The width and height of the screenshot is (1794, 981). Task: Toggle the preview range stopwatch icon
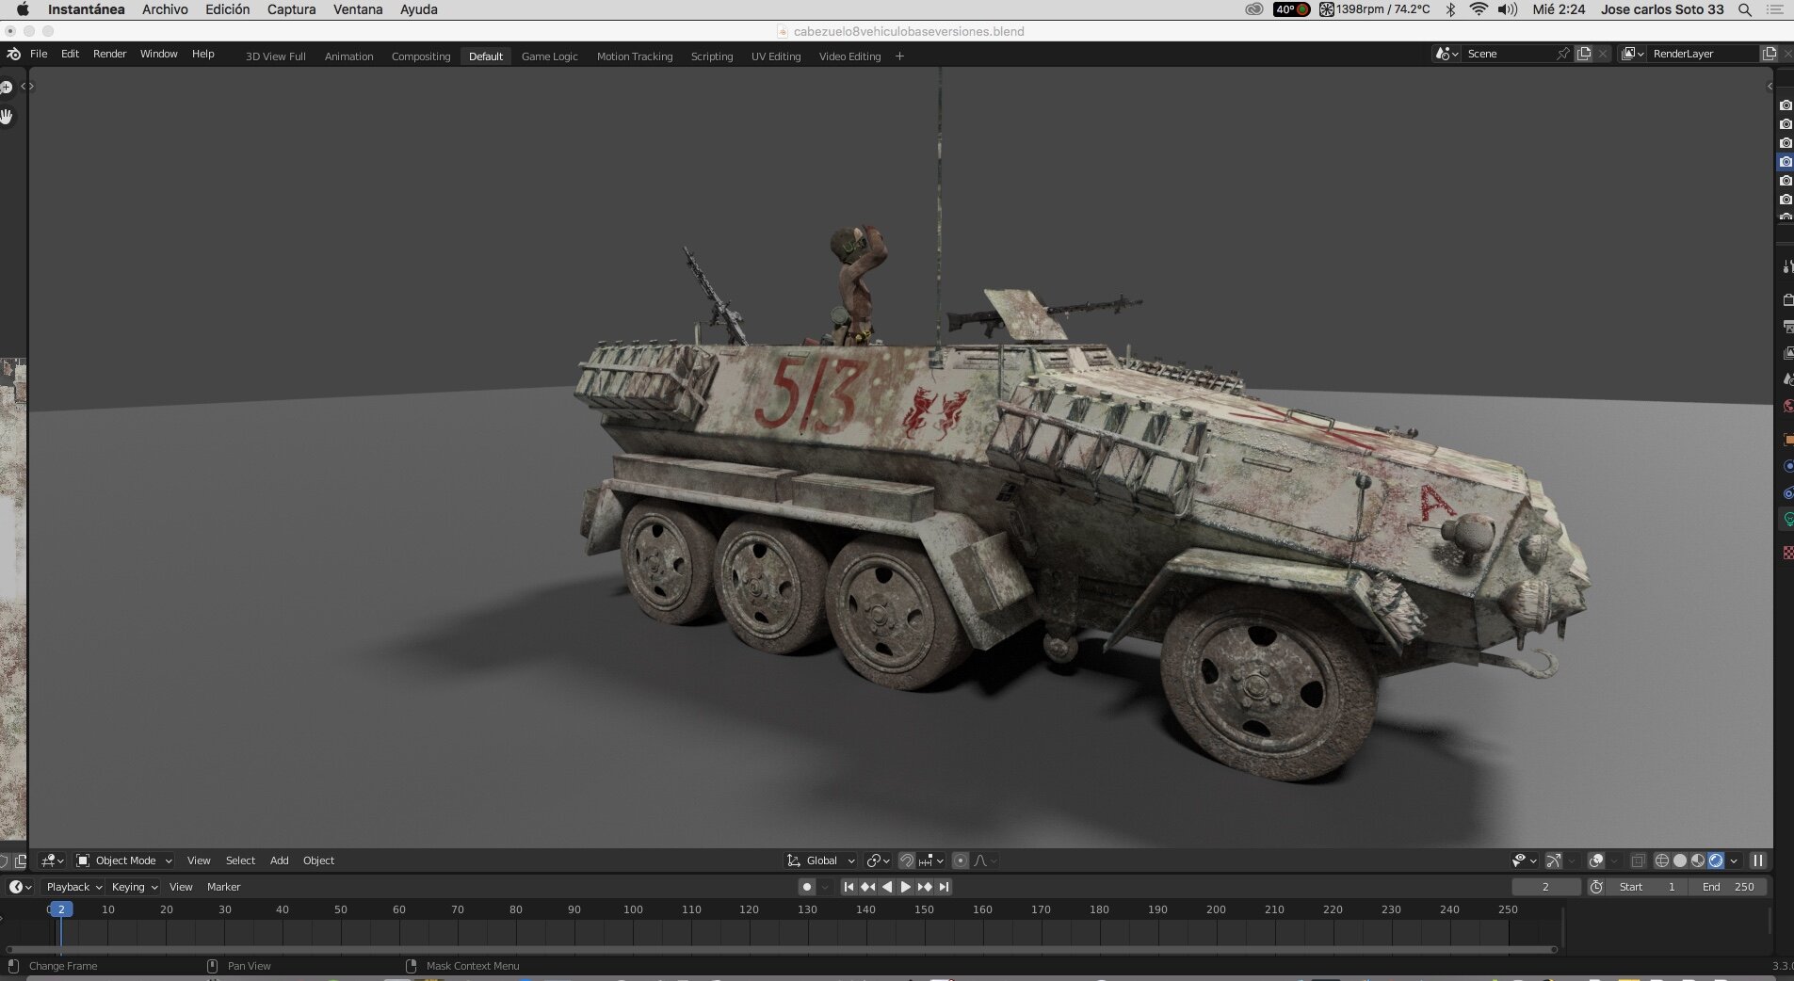click(1596, 887)
